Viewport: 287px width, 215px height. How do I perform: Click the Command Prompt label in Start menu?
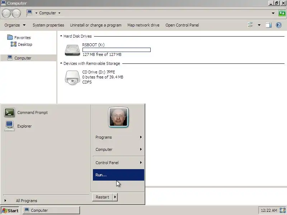[33, 113]
